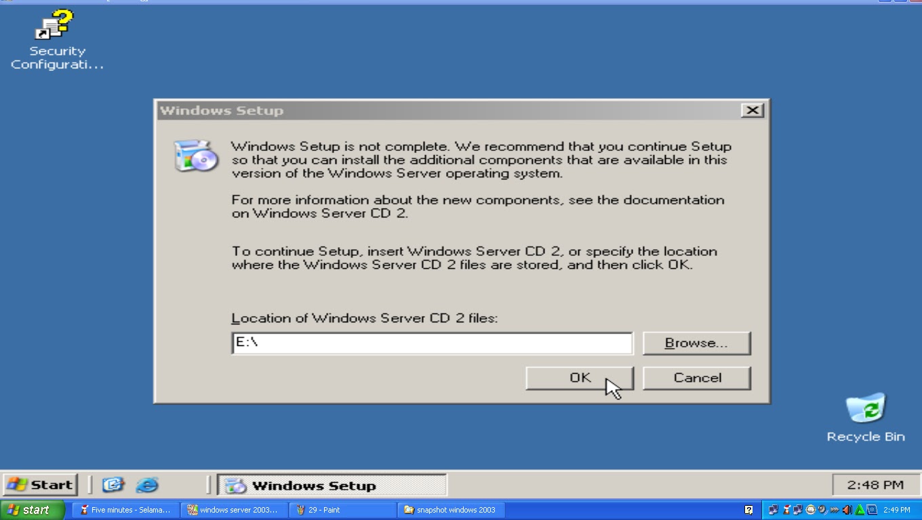
Task: Switch to windows server 2003 taskbar item
Action: click(235, 510)
